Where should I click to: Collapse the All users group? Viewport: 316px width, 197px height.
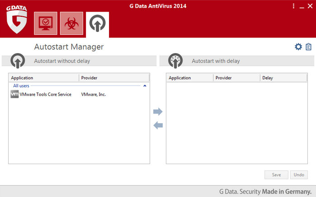[x=145, y=86]
